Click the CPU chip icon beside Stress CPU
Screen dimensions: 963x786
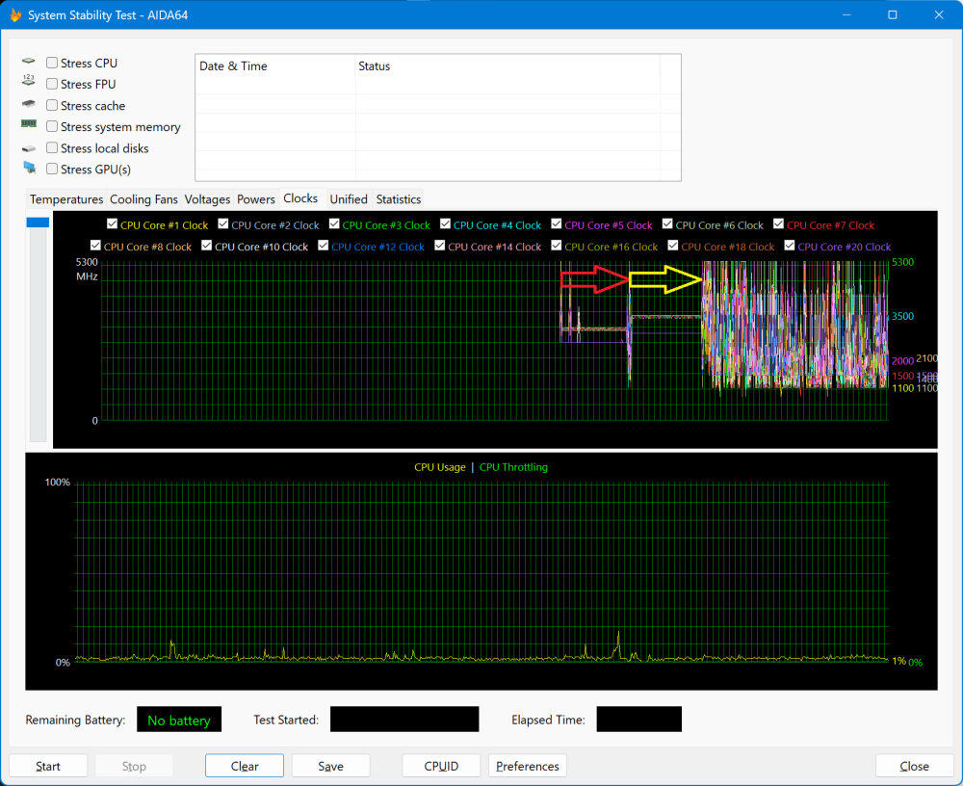[x=29, y=62]
